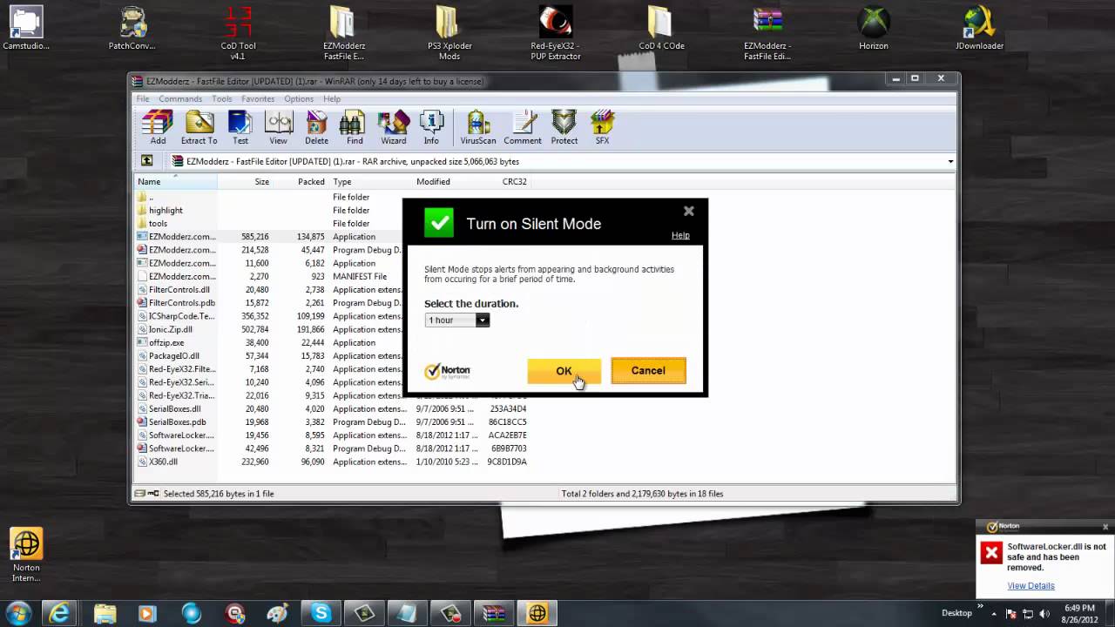Click the Delete toolbar icon
The width and height of the screenshot is (1115, 627).
(317, 127)
